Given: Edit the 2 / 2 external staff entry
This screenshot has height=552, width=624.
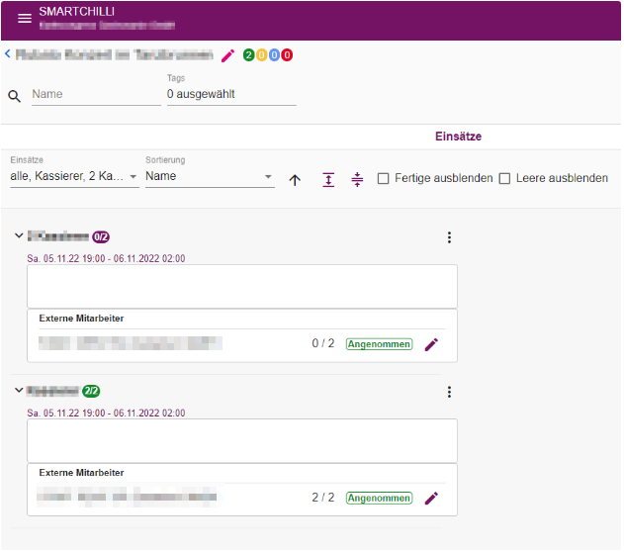Looking at the screenshot, I should pyautogui.click(x=431, y=499).
